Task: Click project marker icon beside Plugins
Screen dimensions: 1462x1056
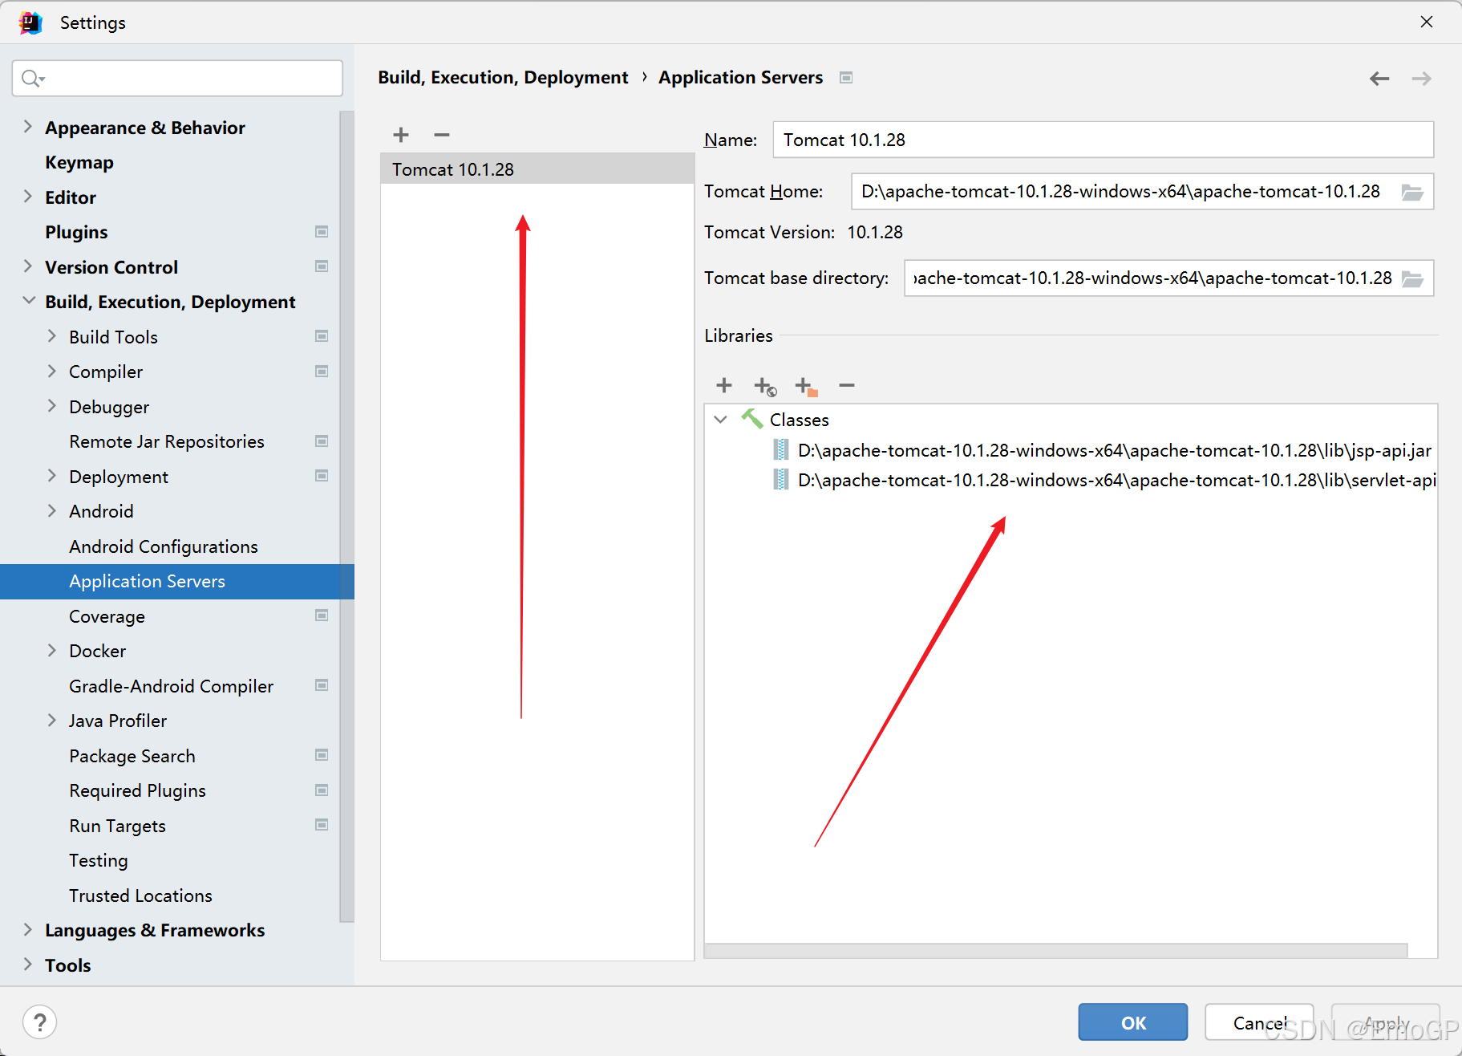Action: pyautogui.click(x=322, y=232)
